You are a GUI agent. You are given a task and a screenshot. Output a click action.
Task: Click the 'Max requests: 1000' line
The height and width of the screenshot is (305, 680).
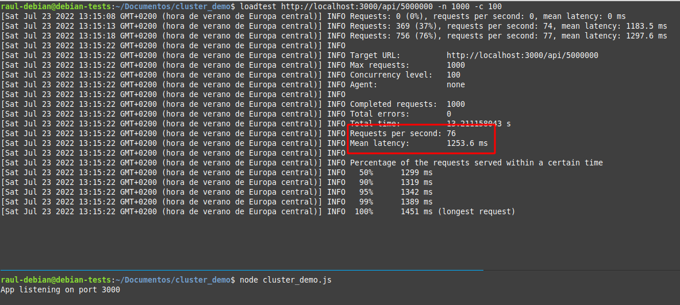407,65
